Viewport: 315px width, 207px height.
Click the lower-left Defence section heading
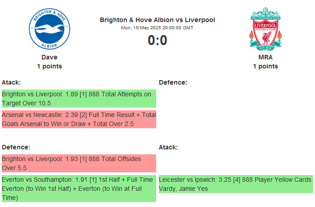tap(16, 147)
